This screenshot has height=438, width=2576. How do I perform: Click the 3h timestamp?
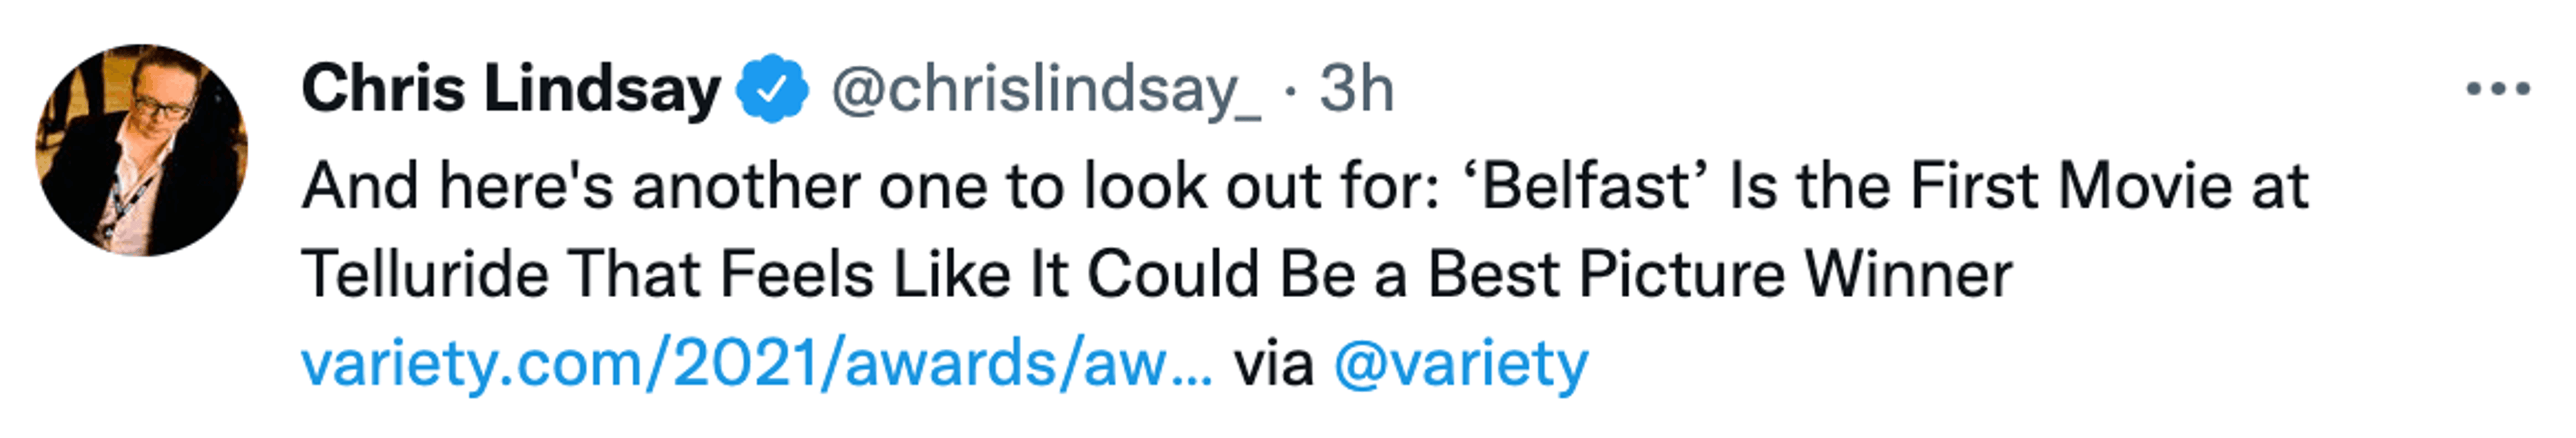click(x=1356, y=90)
